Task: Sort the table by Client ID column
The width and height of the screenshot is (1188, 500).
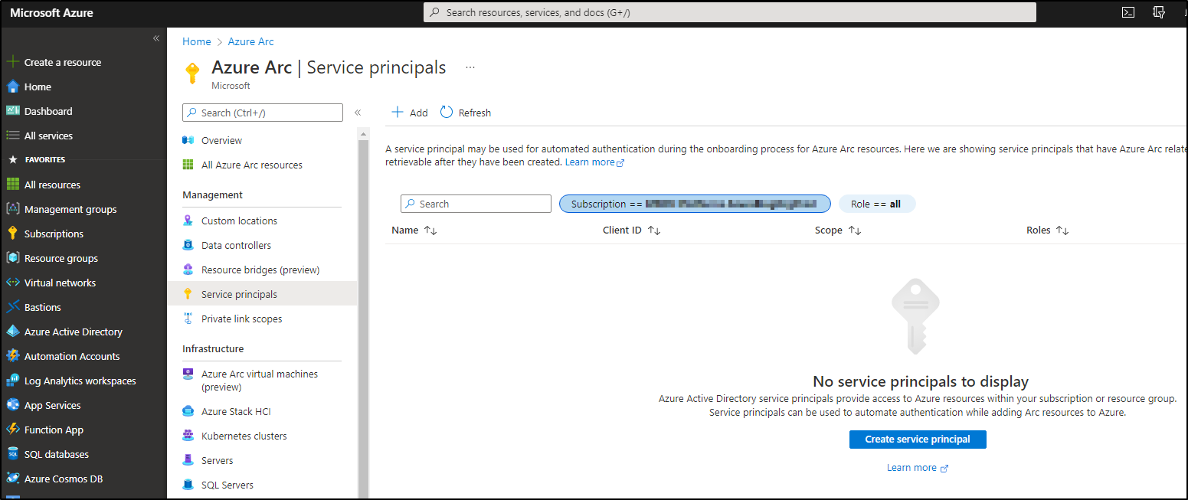Action: [631, 230]
